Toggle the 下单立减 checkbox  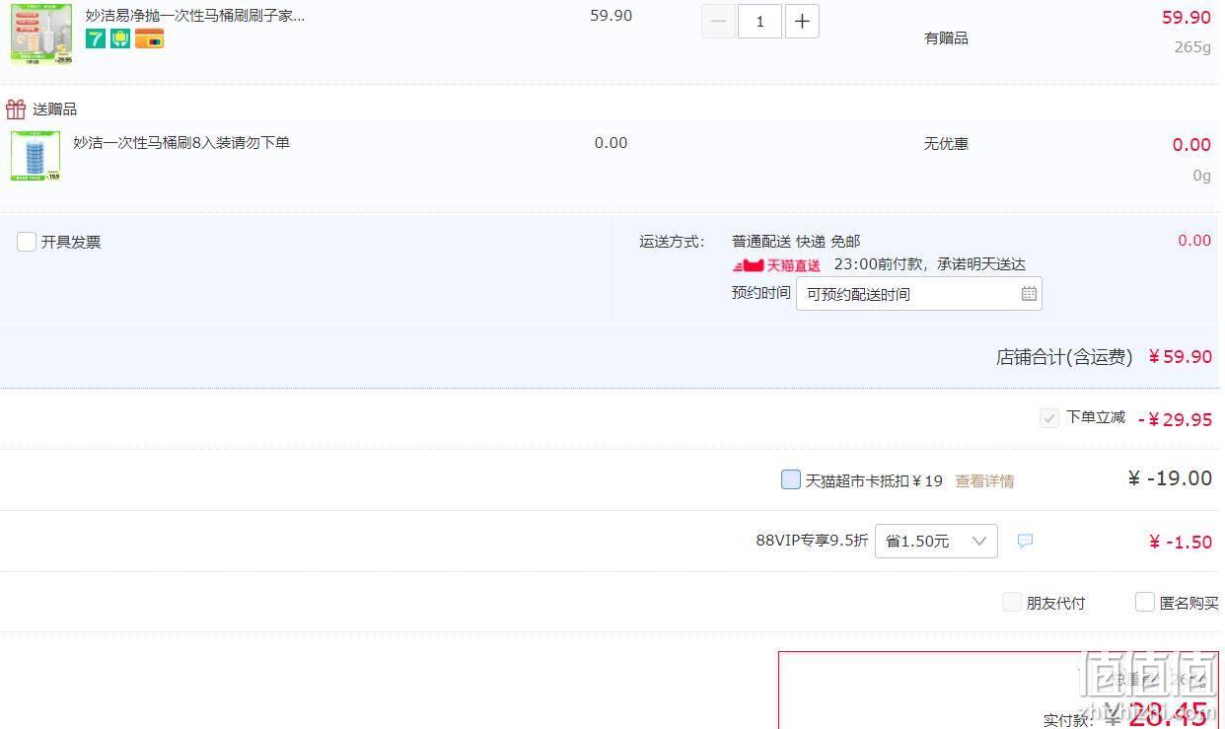pyautogui.click(x=1049, y=418)
